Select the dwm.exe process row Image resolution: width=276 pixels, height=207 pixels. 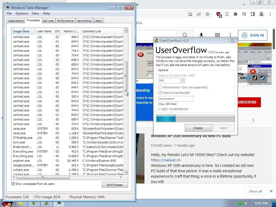coord(67,142)
